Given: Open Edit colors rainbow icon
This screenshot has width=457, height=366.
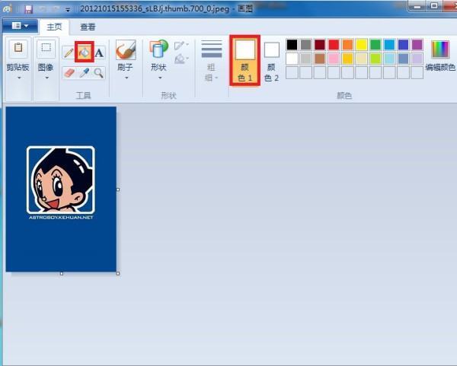Looking at the screenshot, I should (x=440, y=49).
